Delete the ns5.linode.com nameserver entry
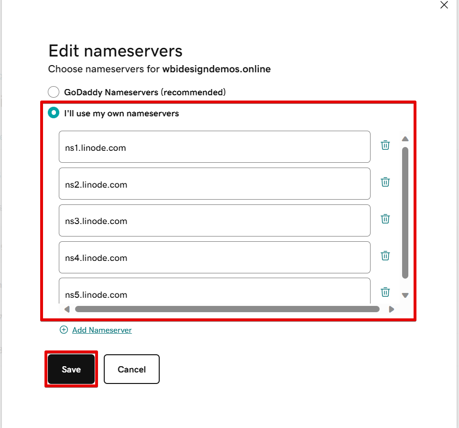Image resolution: width=459 pixels, height=428 pixels. tap(385, 292)
